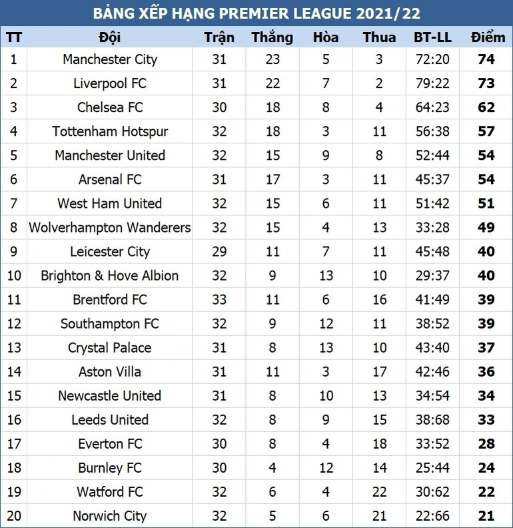Click the Đội column header
Viewport: 513px width, 528px height.
pos(110,37)
